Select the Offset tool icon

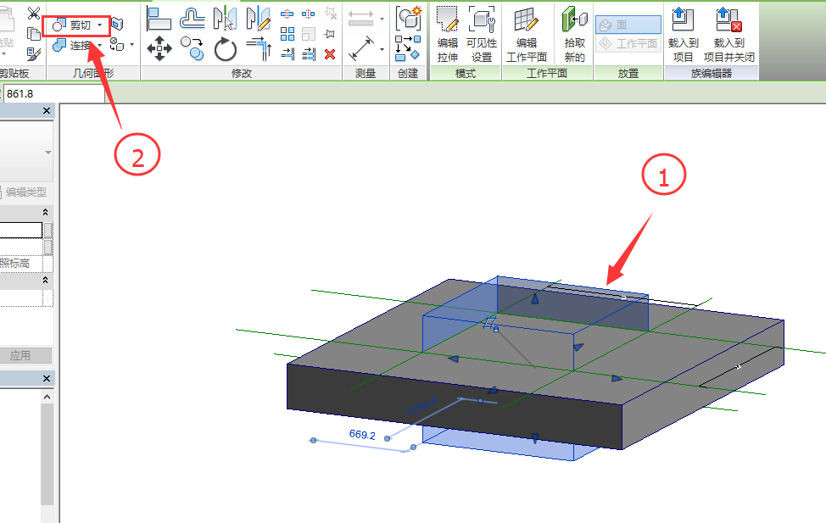193,18
